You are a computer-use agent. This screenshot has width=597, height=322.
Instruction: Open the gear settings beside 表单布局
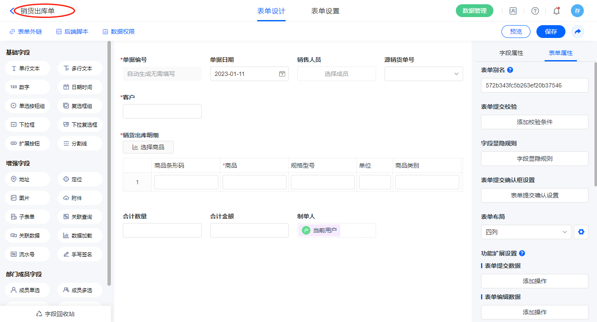[x=580, y=232]
